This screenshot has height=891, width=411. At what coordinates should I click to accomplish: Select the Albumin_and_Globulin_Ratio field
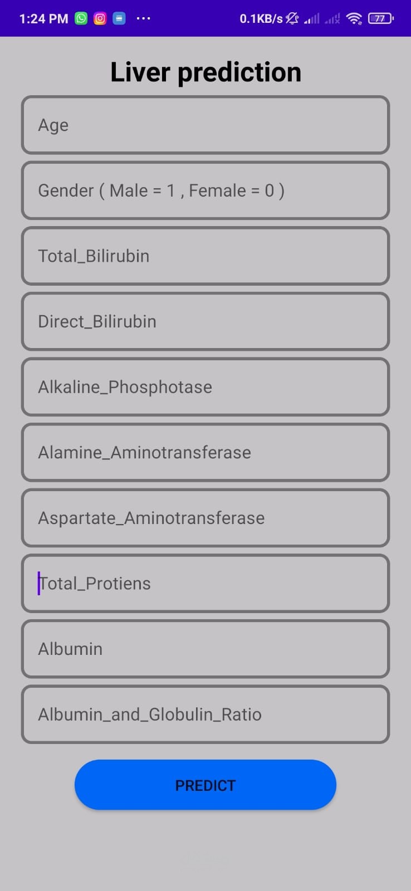tap(205, 714)
